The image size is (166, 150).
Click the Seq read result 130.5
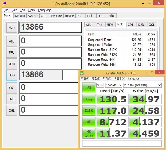pos(112,99)
